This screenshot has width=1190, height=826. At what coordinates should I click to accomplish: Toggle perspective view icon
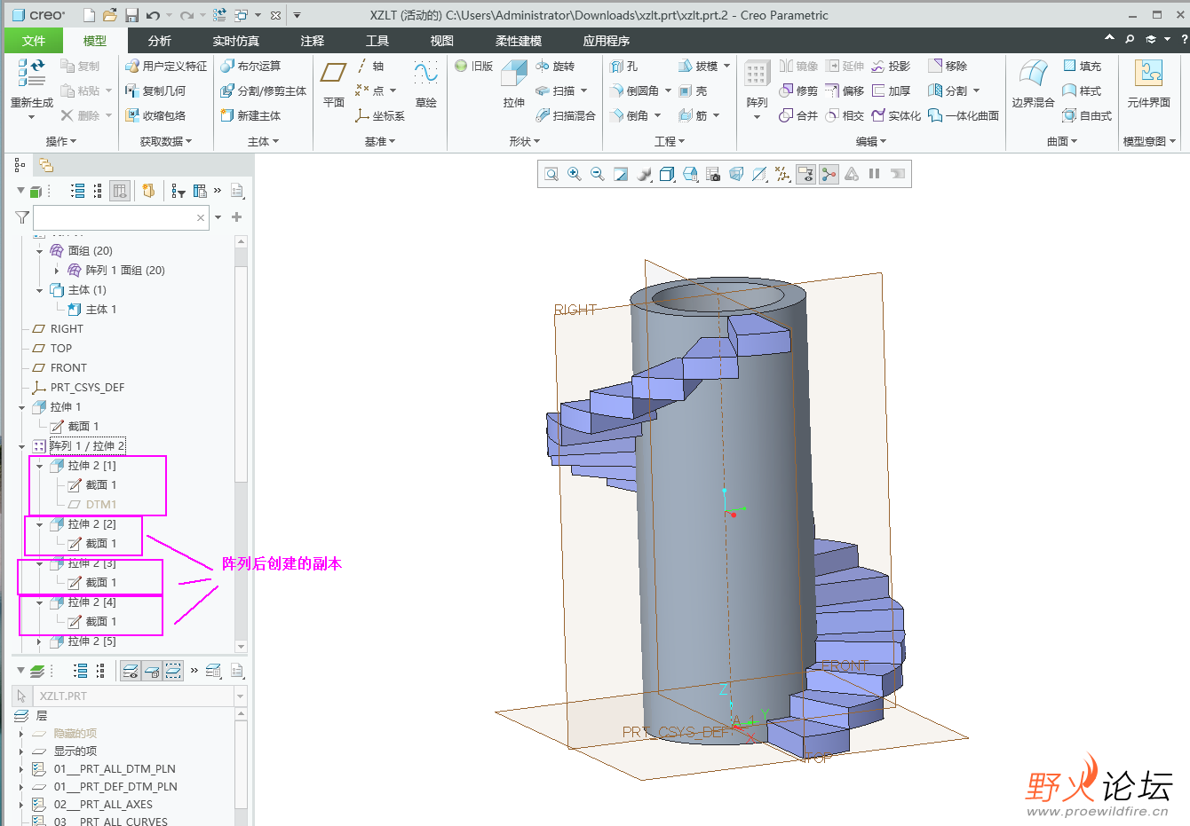click(736, 174)
